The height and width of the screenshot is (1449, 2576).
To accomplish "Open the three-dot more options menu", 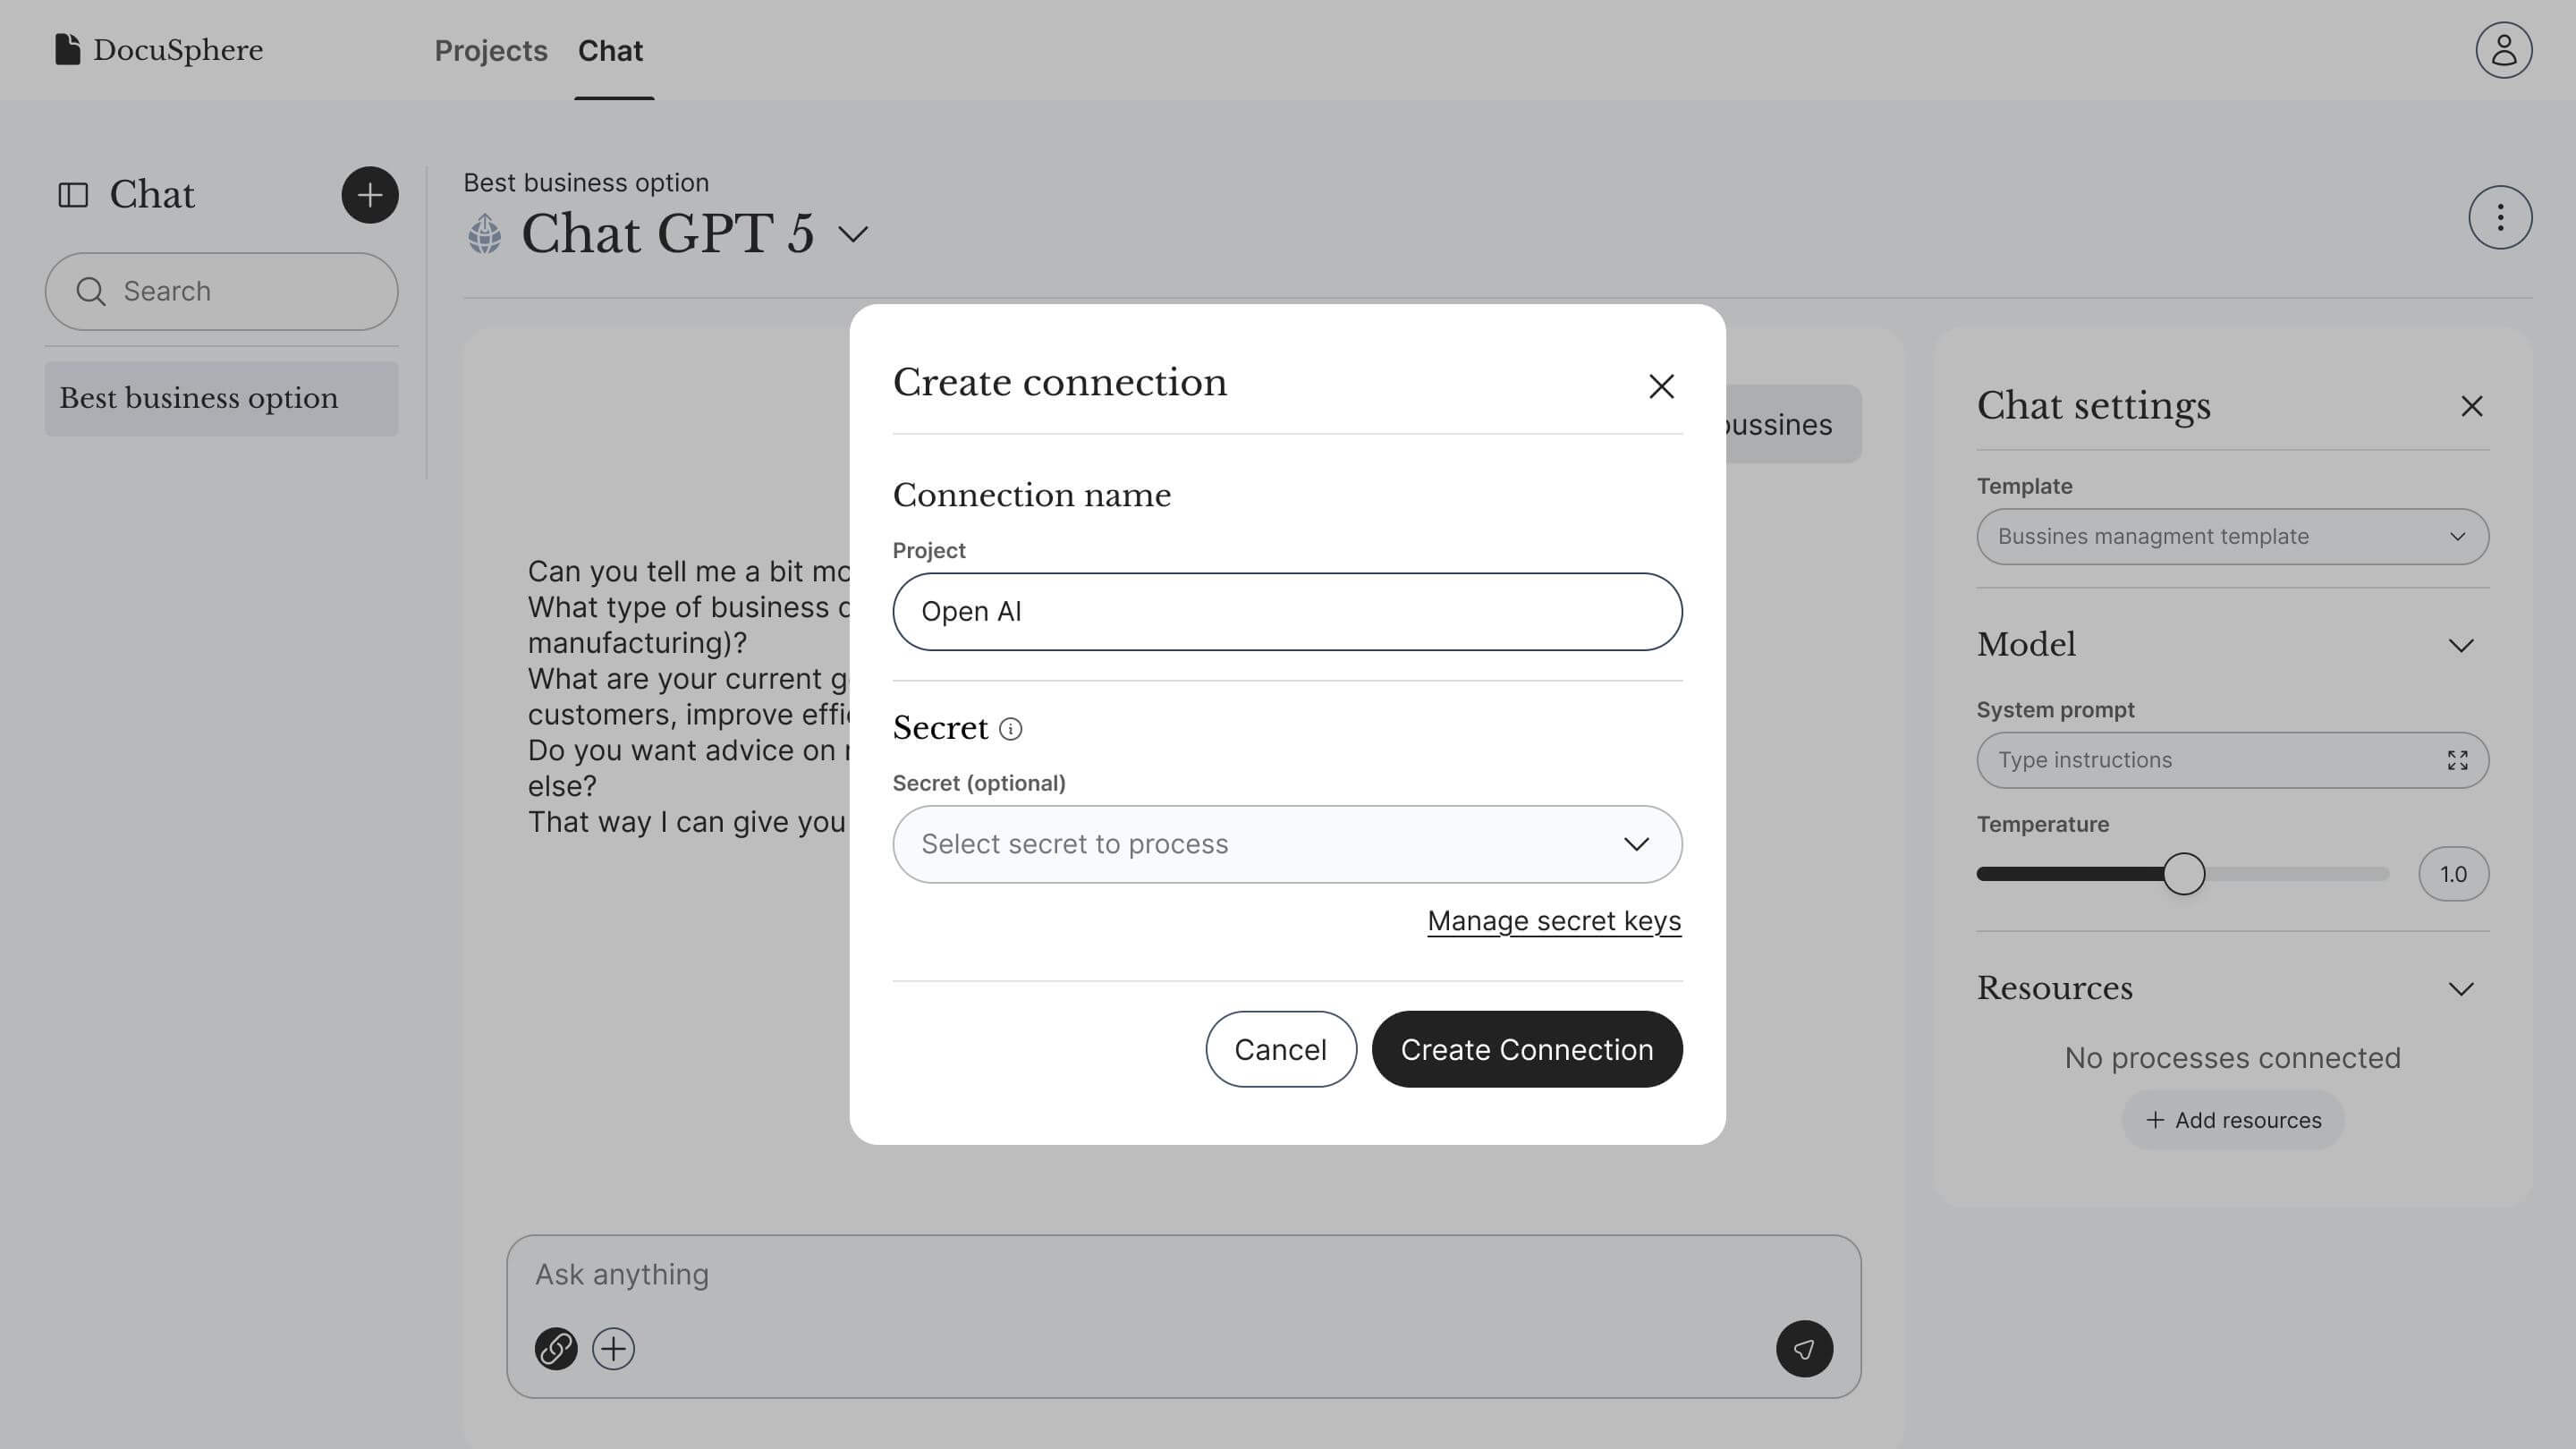I will point(2500,217).
